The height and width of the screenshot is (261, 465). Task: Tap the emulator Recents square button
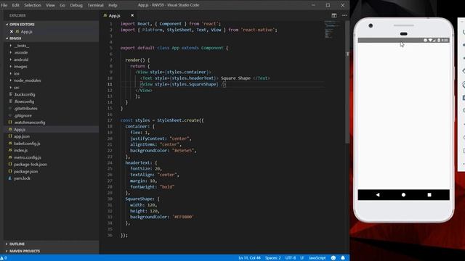pyautogui.click(x=429, y=195)
